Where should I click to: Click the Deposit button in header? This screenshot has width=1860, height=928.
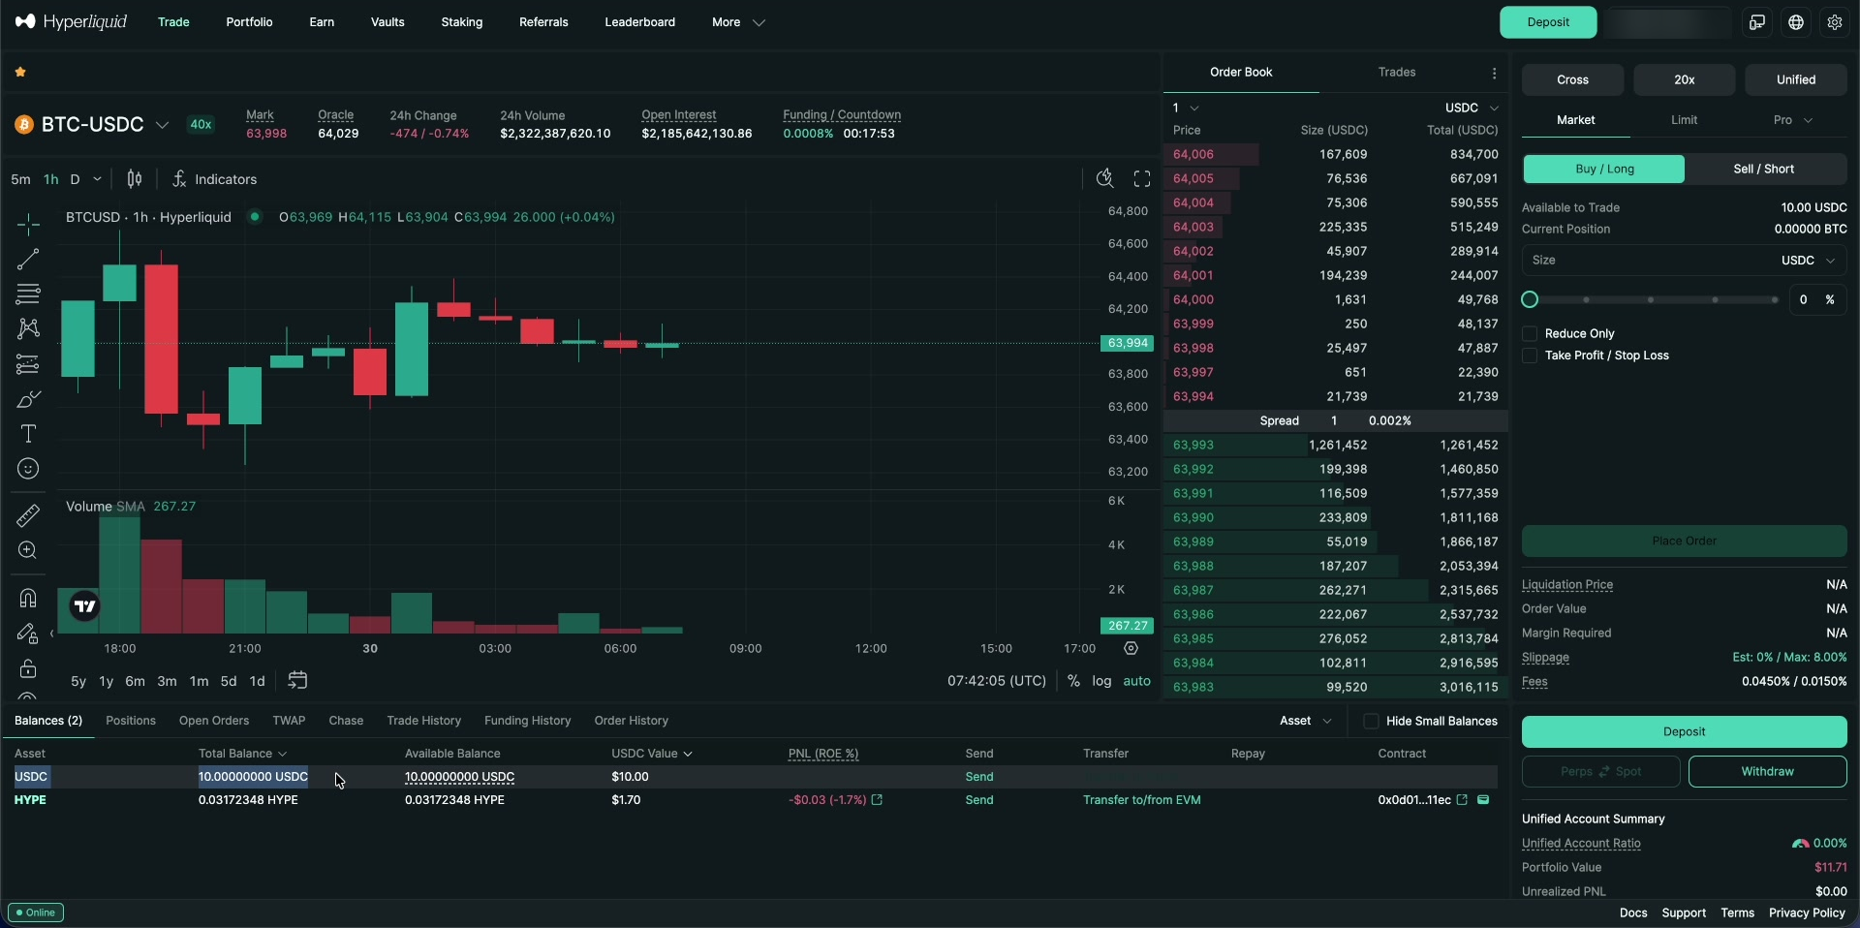tap(1548, 22)
